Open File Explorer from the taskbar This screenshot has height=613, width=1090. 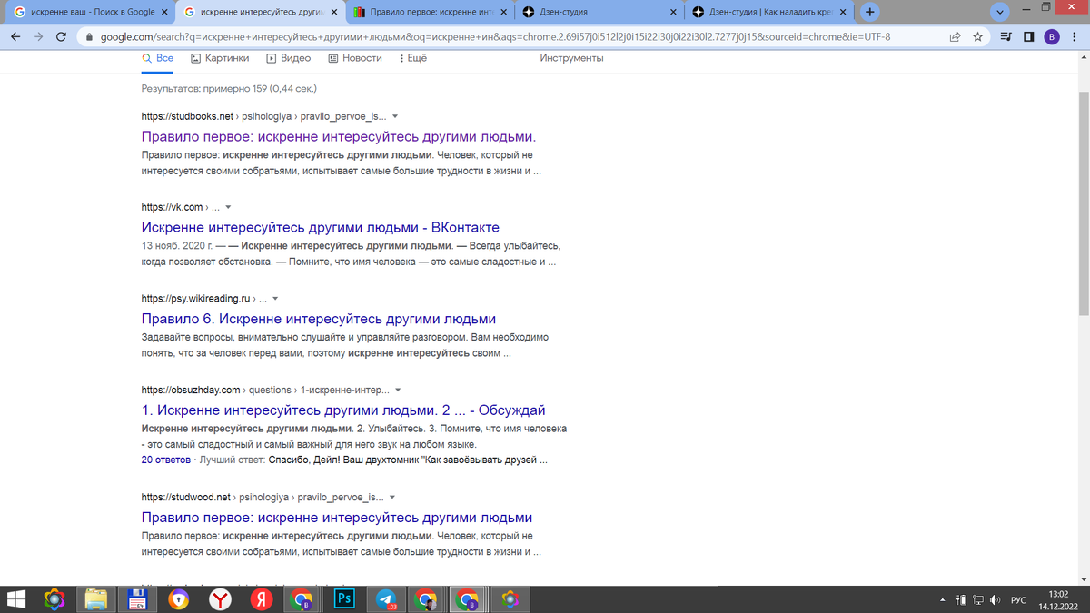click(x=94, y=599)
